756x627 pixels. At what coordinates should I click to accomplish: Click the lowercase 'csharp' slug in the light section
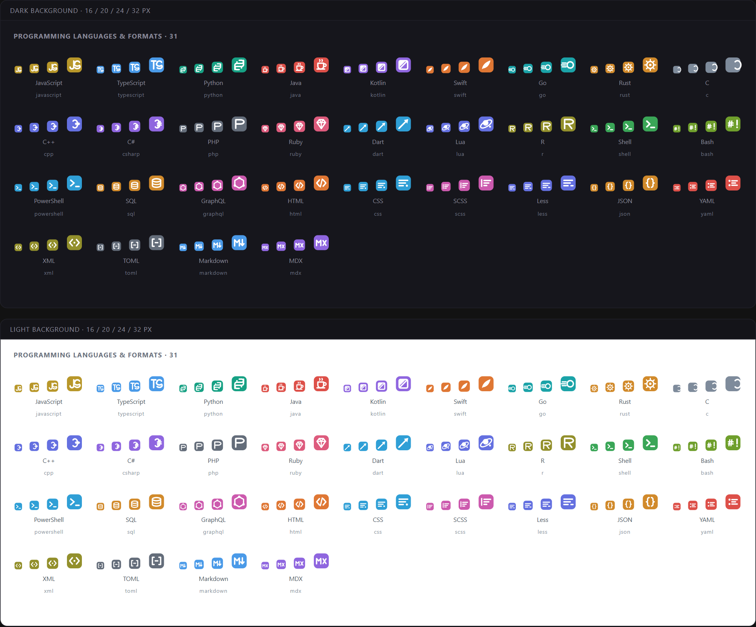pyautogui.click(x=131, y=473)
